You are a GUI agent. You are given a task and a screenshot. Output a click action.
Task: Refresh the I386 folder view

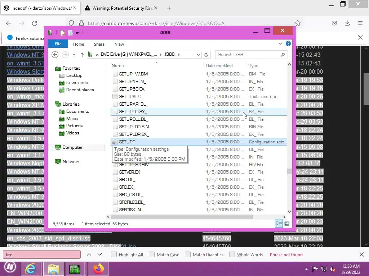point(206,55)
